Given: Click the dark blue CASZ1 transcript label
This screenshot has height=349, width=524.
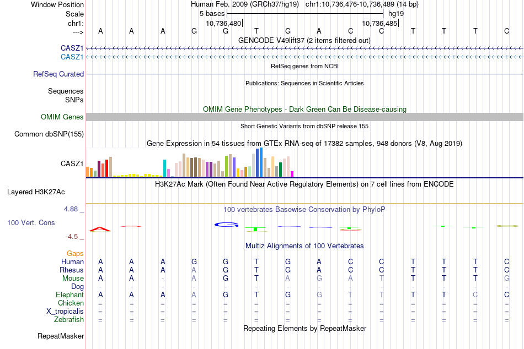Looking at the screenshot, I should coord(72,48).
